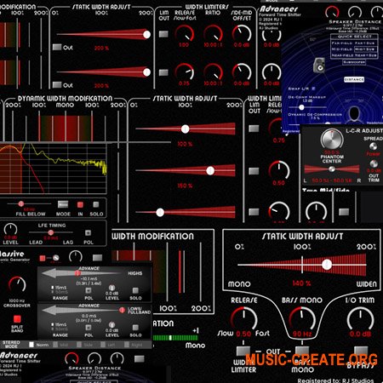Click the Phantom Center silver knob
The width and height of the screenshot is (383, 383).
(332, 140)
